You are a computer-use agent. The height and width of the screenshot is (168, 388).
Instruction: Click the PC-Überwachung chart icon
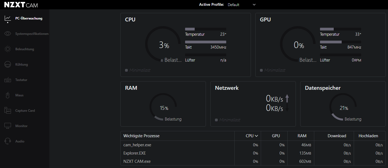(8, 18)
